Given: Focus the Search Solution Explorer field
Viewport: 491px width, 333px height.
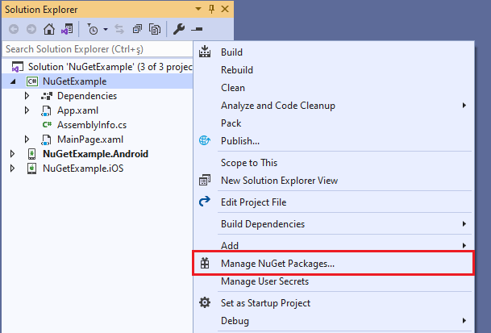Looking at the screenshot, I should click(98, 49).
